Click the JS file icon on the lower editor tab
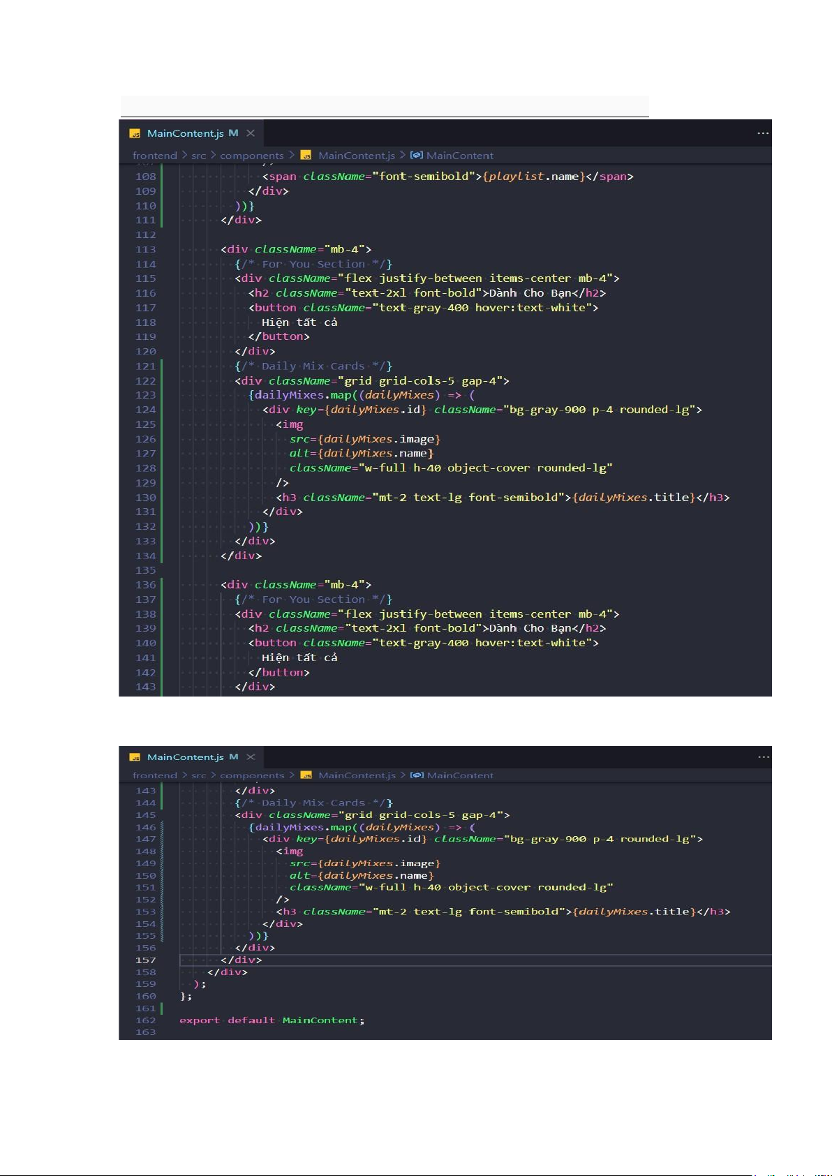Image resolution: width=832 pixels, height=1176 pixels. (x=135, y=757)
